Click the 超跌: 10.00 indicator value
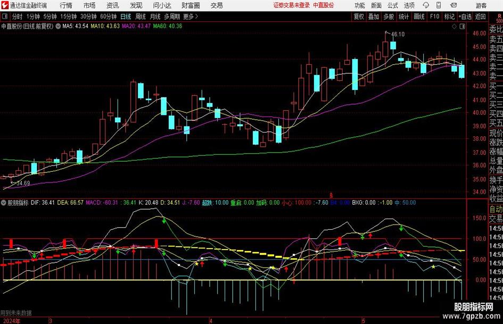Image resolution: width=503 pixels, height=324 pixels. pyautogui.click(x=215, y=203)
